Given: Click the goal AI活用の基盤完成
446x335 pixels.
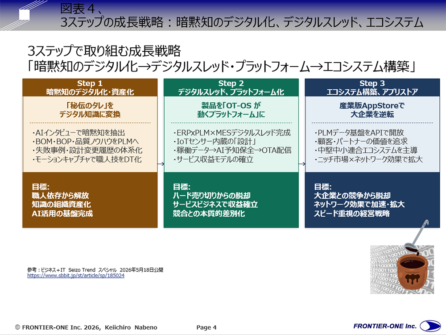Looking at the screenshot, I should [62, 214].
